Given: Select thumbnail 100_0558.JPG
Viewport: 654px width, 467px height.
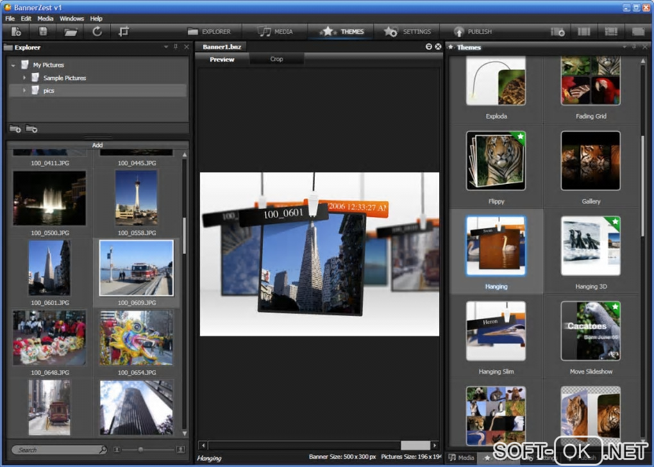Looking at the screenshot, I should point(137,199).
